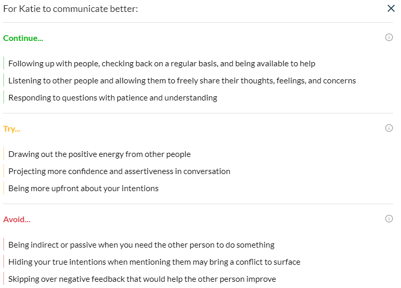This screenshot has height=288, width=401.
Task: Select 'Being indirect or passive' tip
Action: (141, 245)
